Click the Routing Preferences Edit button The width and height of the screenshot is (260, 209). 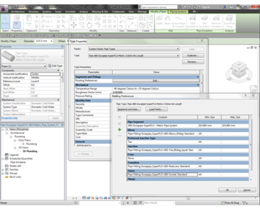[156, 81]
